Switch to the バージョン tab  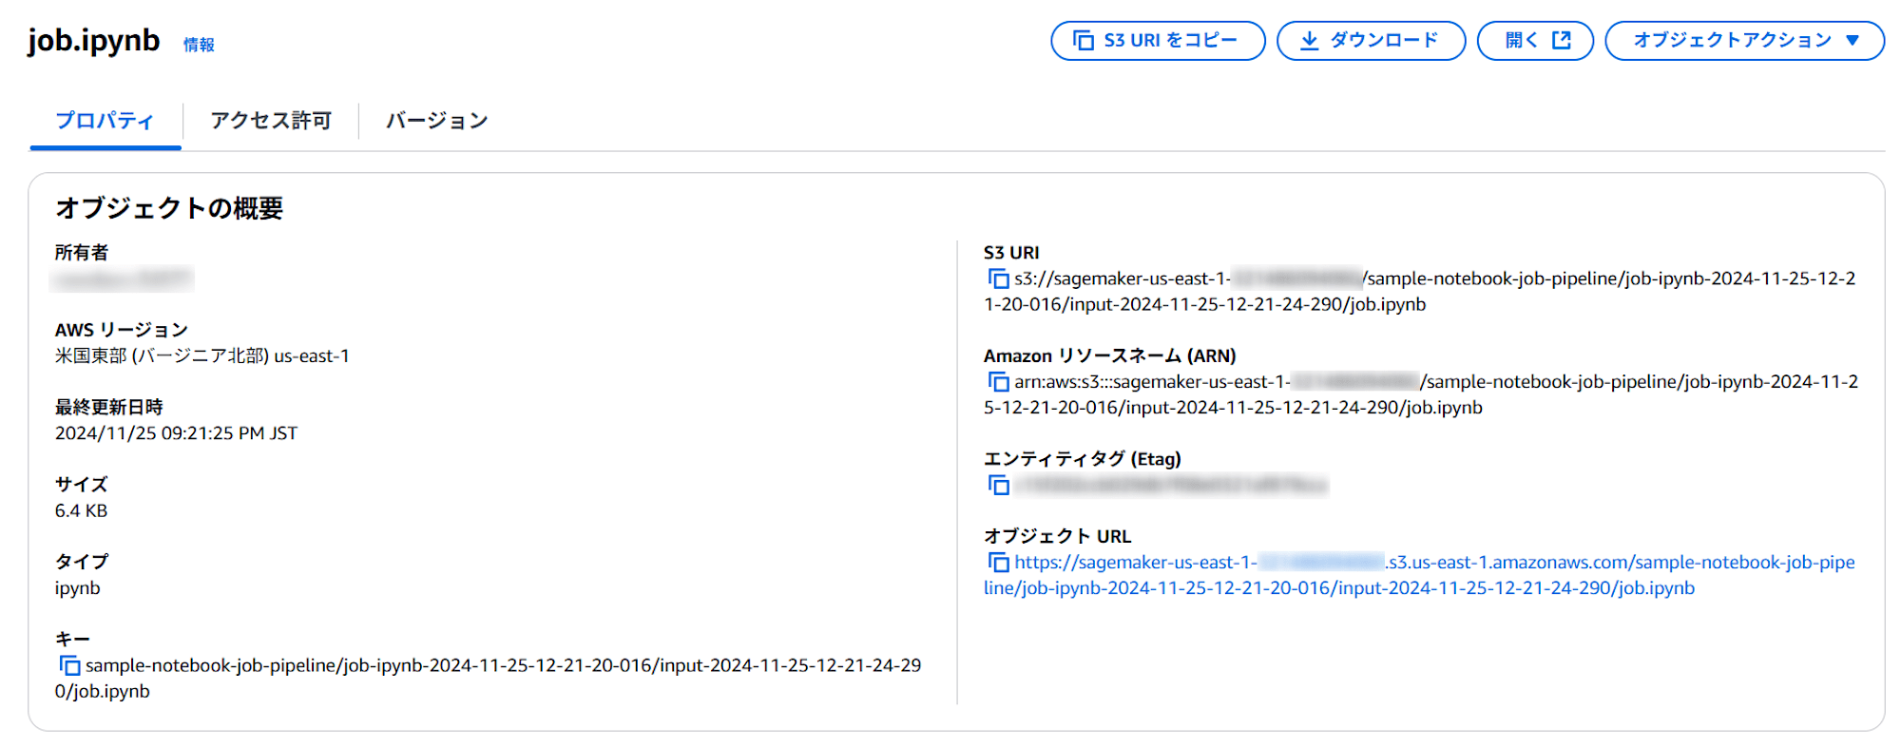(x=436, y=122)
